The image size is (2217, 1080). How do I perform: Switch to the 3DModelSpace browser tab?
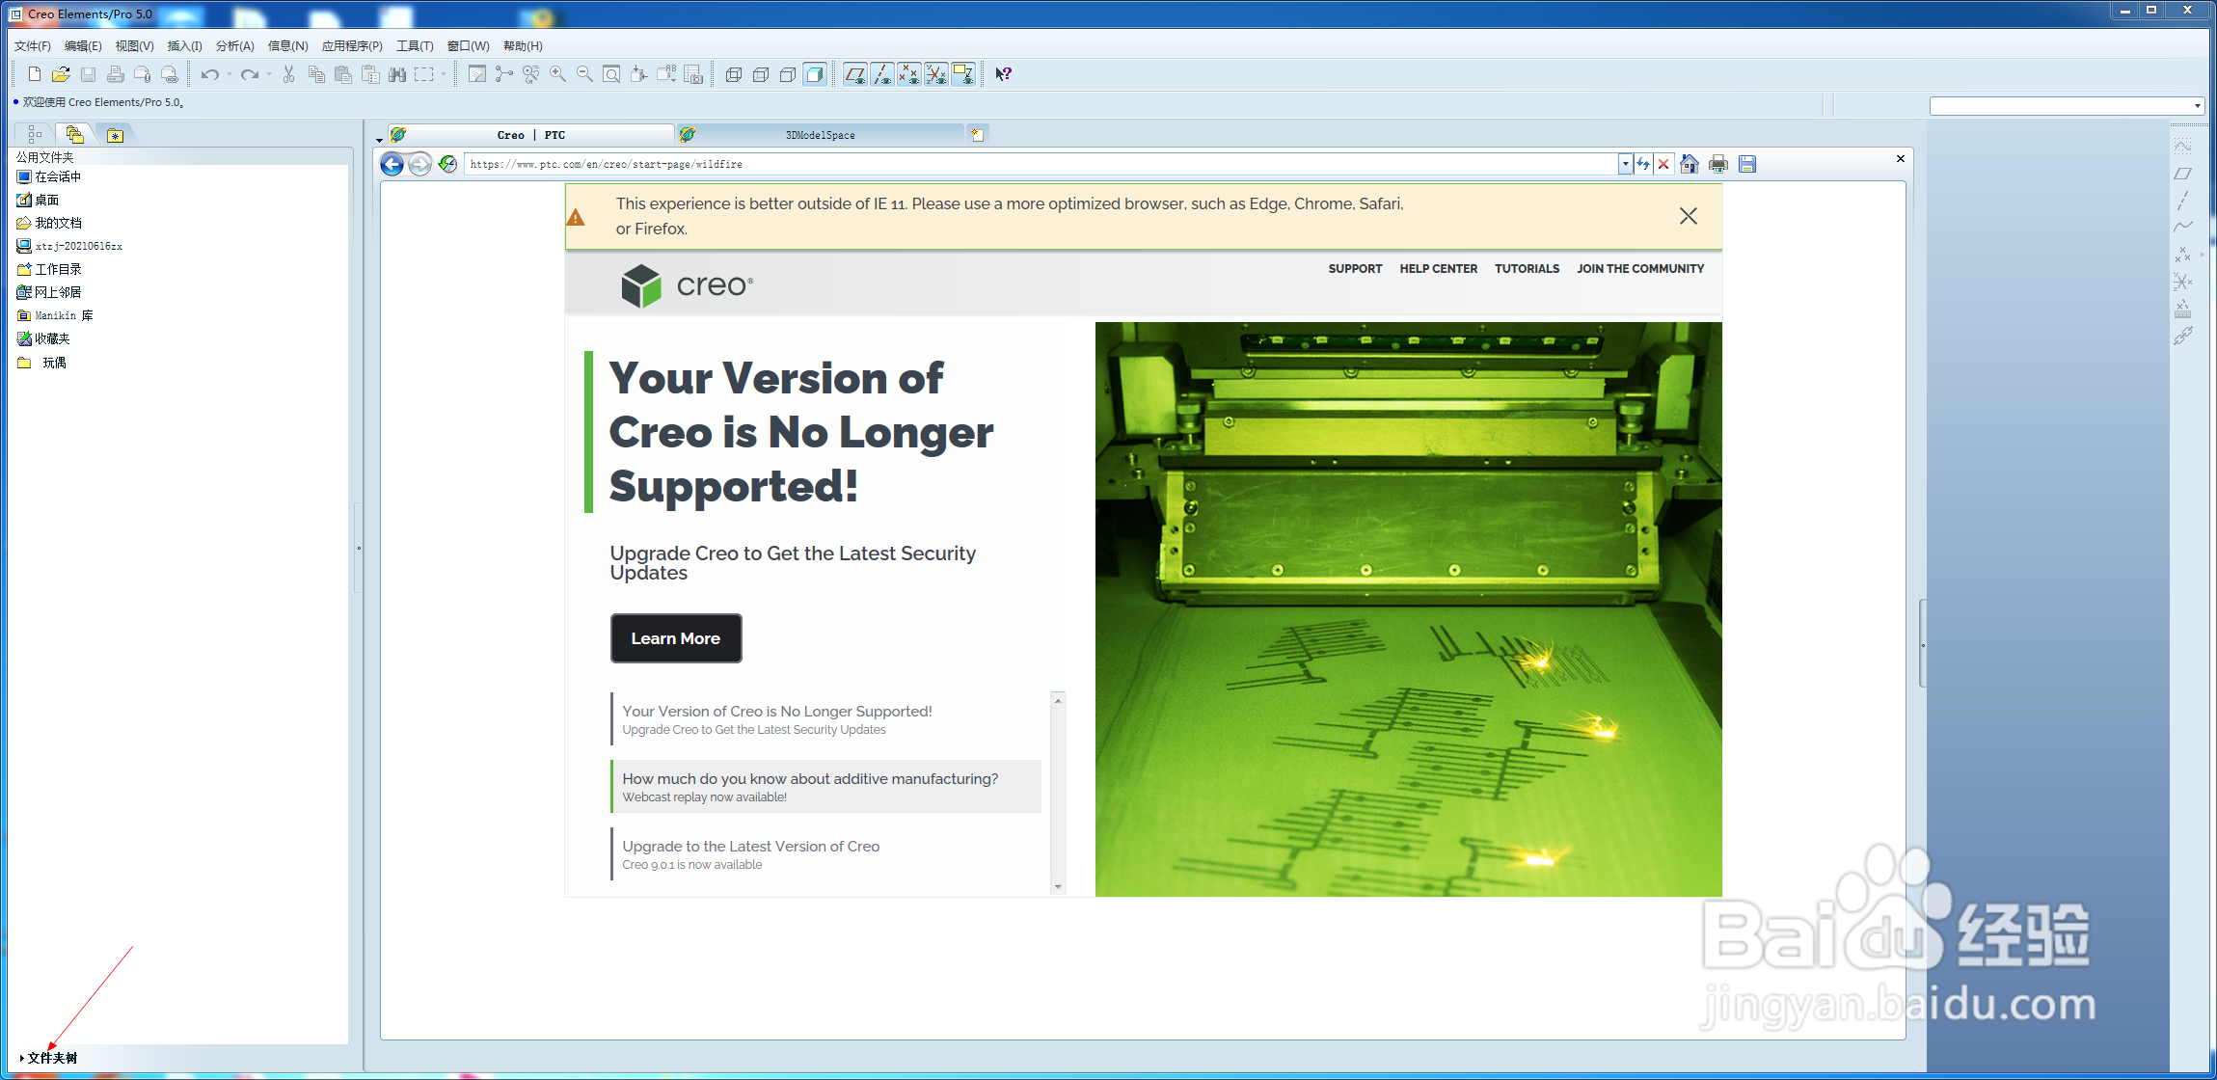[820, 135]
